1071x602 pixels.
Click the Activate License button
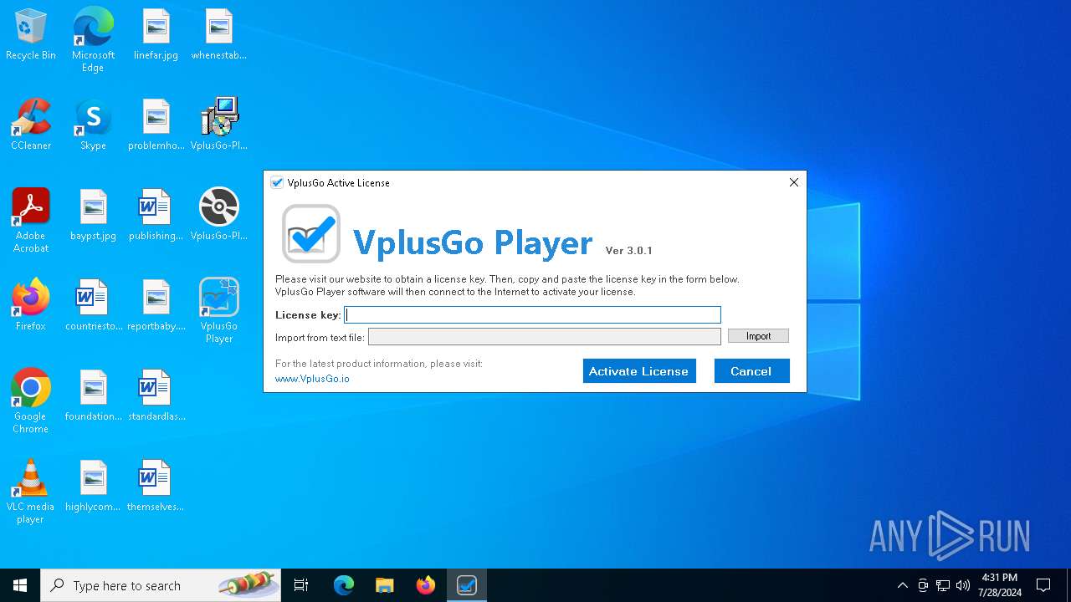(639, 371)
